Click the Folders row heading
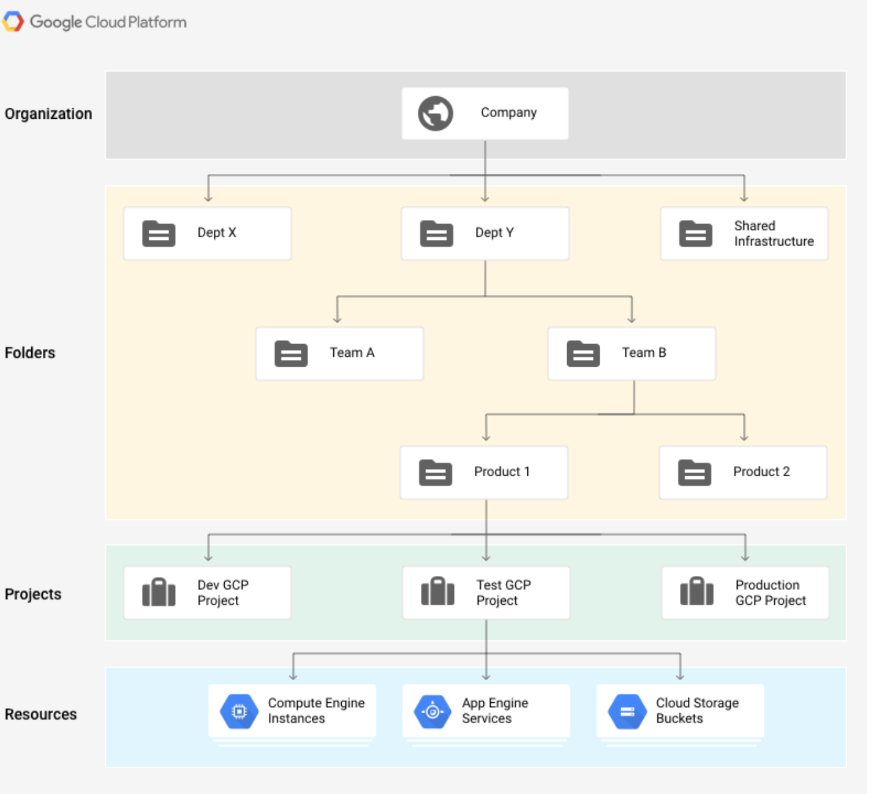This screenshot has width=890, height=794. coord(30,353)
